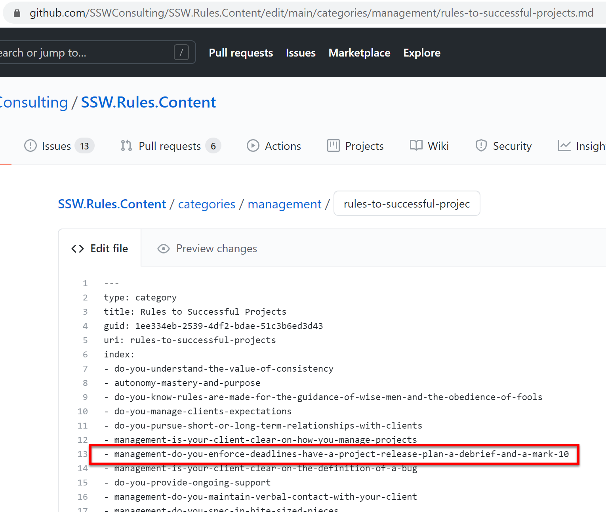Open Issues in the top navigation bar
The image size is (606, 512).
(301, 53)
